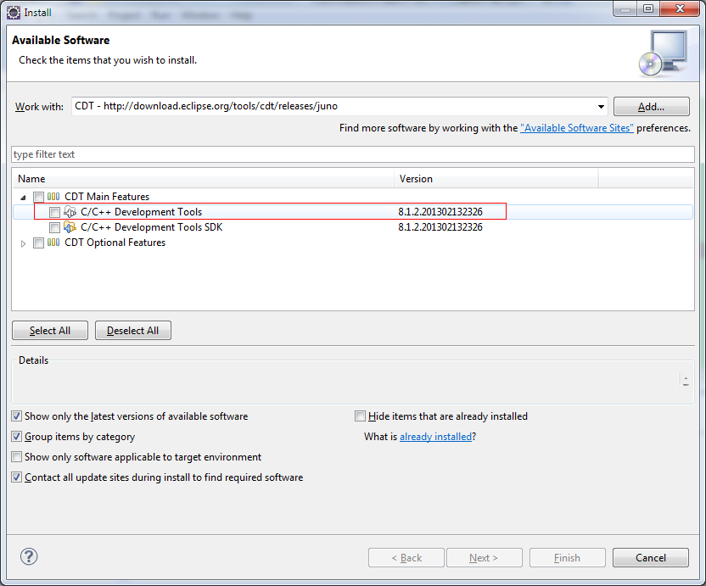Click the Install dialog title bar icon

click(14, 13)
